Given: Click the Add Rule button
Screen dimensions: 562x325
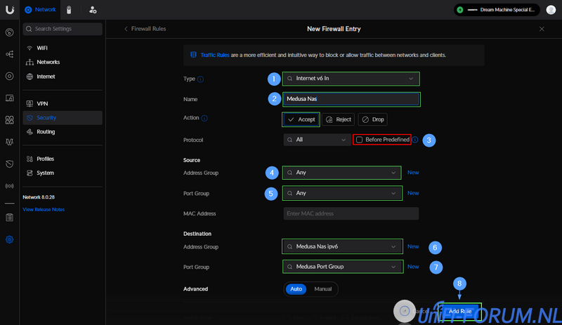Looking at the screenshot, I should click(460, 310).
